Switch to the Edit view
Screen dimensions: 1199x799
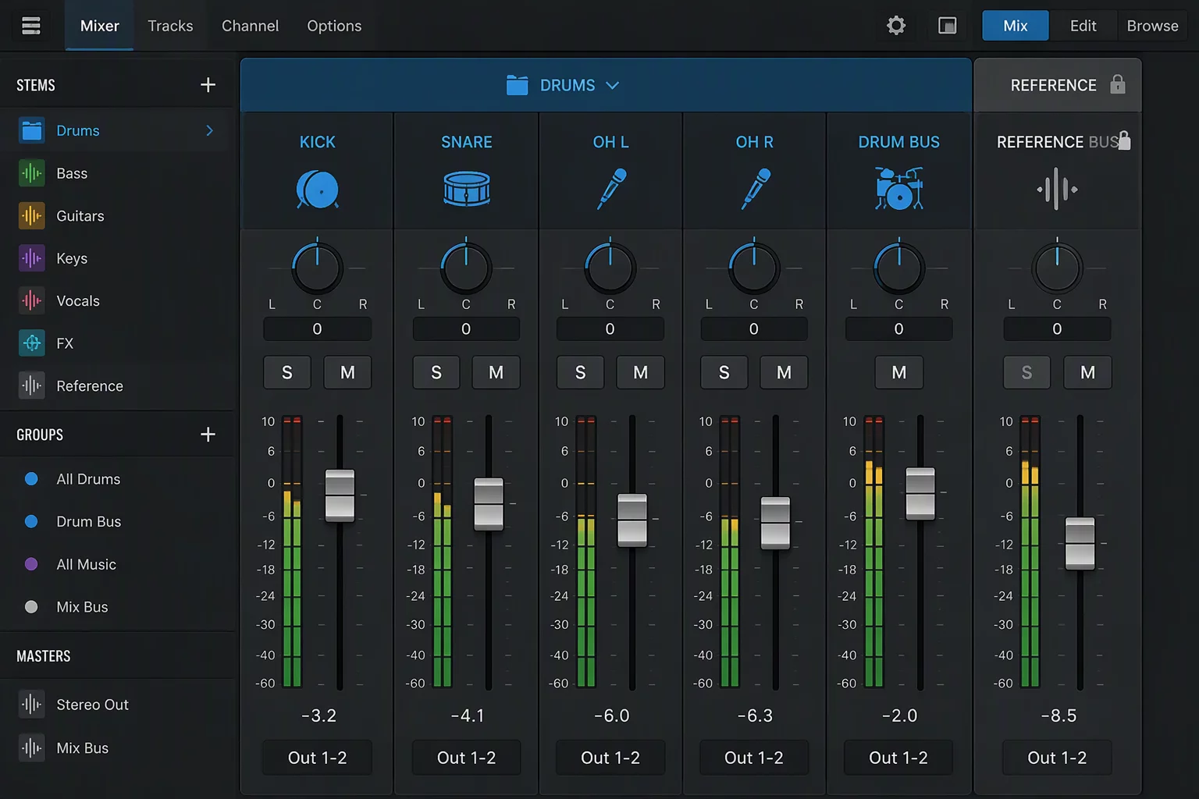[1083, 26]
